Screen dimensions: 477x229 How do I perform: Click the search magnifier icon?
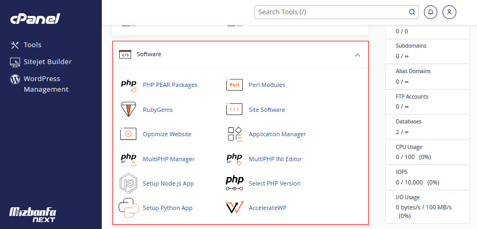click(x=412, y=12)
